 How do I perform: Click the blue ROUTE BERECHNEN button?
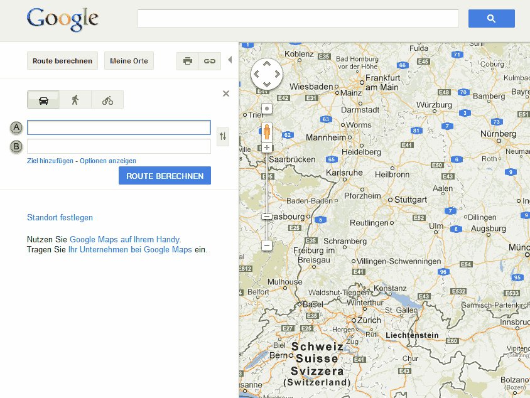(165, 176)
